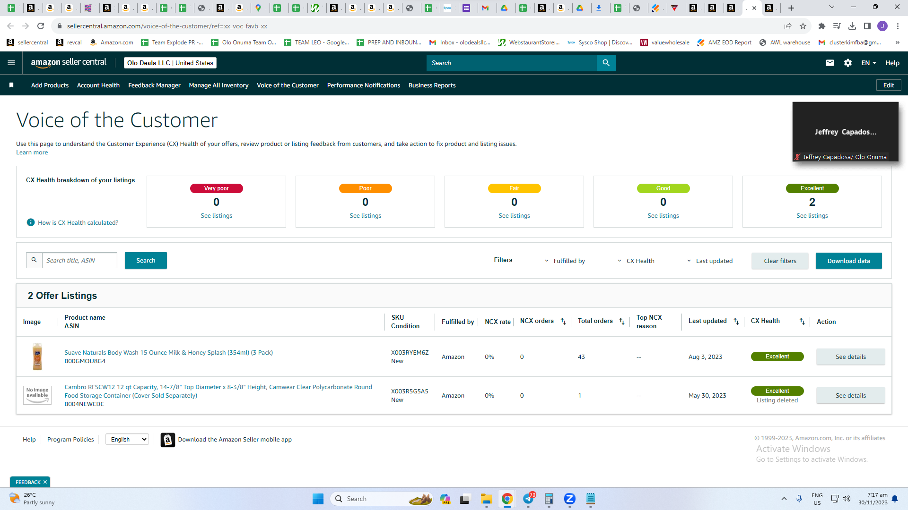Sort by Total orders column arrows
This screenshot has width=908, height=510.
point(622,321)
